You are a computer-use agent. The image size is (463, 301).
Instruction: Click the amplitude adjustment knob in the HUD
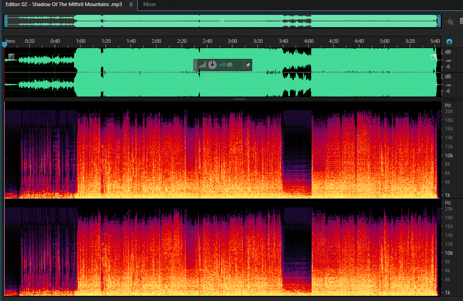tap(212, 65)
